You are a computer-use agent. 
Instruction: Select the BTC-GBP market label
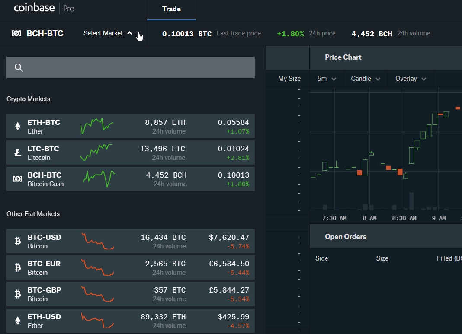click(44, 290)
